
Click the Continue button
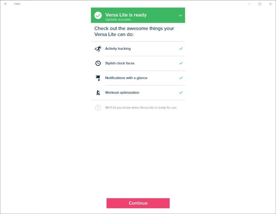[138, 203]
